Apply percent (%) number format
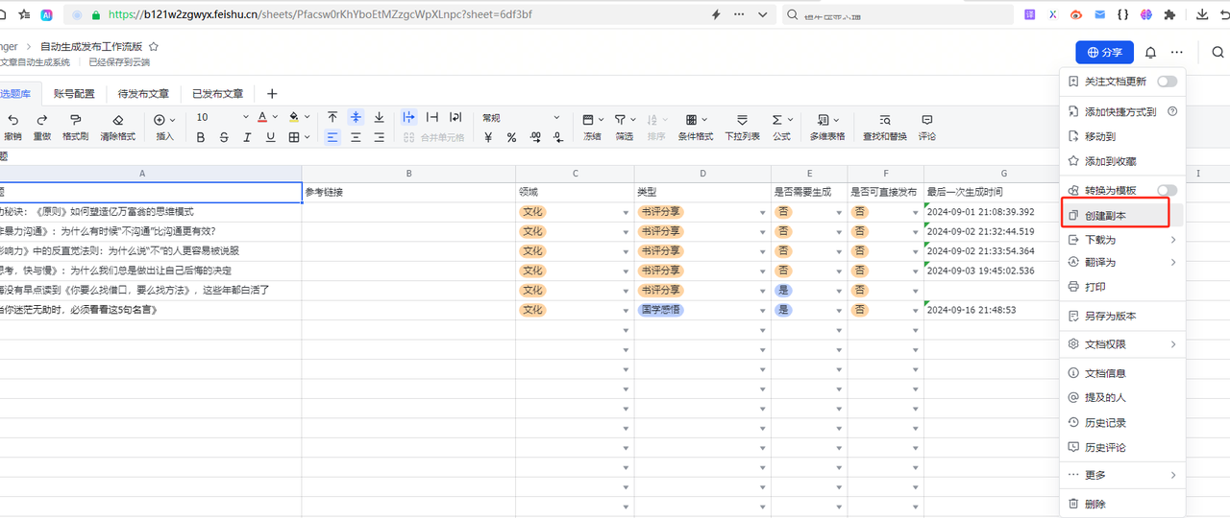Image resolution: width=1230 pixels, height=518 pixels. tap(511, 137)
